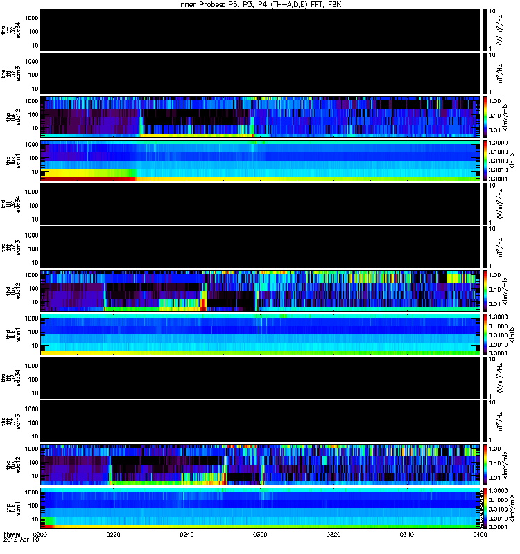
Task: Click the 1.0000 tick on tha fbk scm1 color bar
Action: coord(498,143)
